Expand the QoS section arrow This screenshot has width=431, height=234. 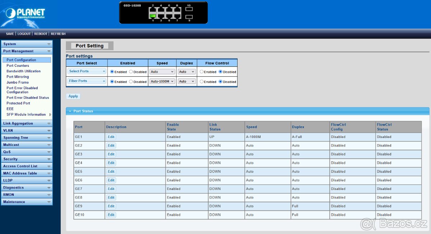49,152
